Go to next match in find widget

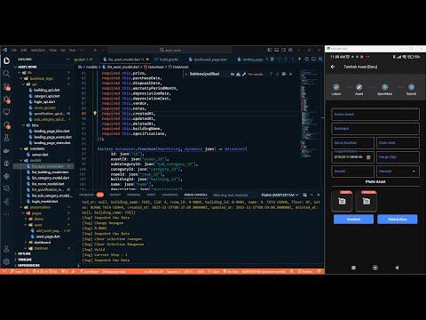pos(277,74)
